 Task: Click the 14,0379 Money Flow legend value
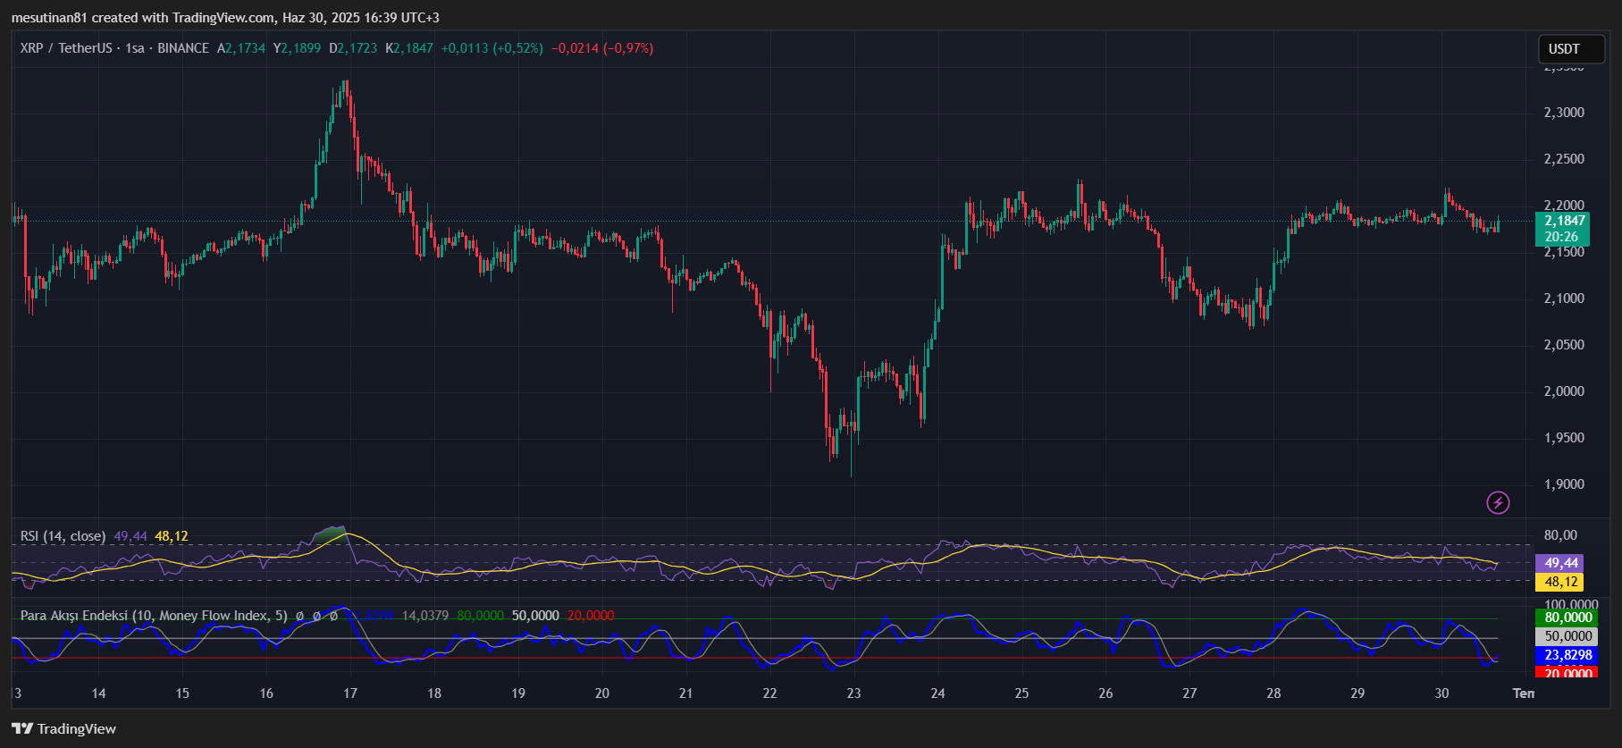click(425, 616)
